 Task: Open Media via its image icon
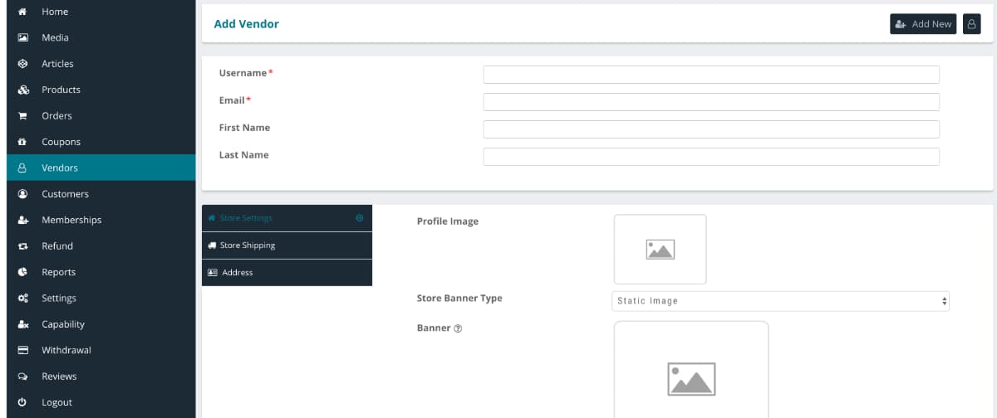coord(23,38)
